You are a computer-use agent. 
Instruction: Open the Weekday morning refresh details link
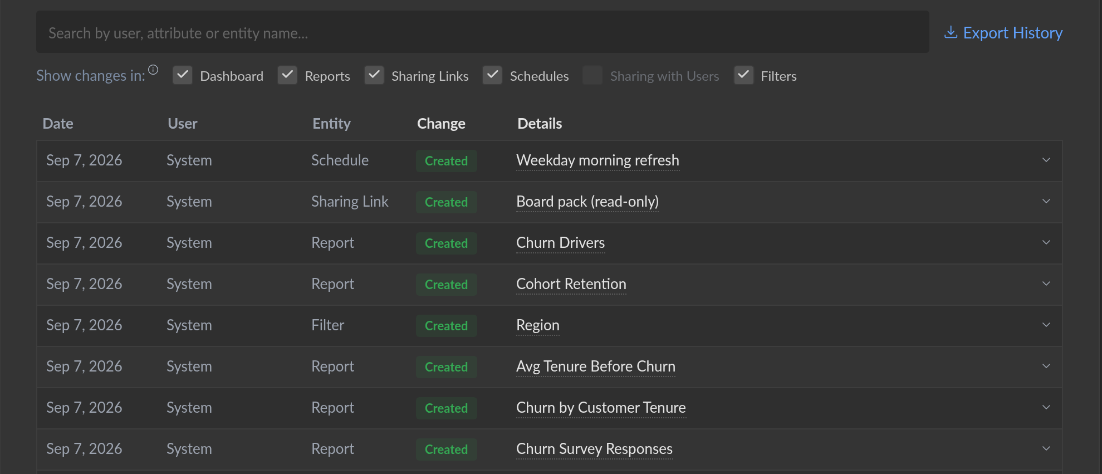[597, 160]
